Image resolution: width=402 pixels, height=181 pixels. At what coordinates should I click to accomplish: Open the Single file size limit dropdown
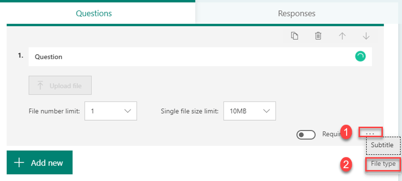(249, 111)
